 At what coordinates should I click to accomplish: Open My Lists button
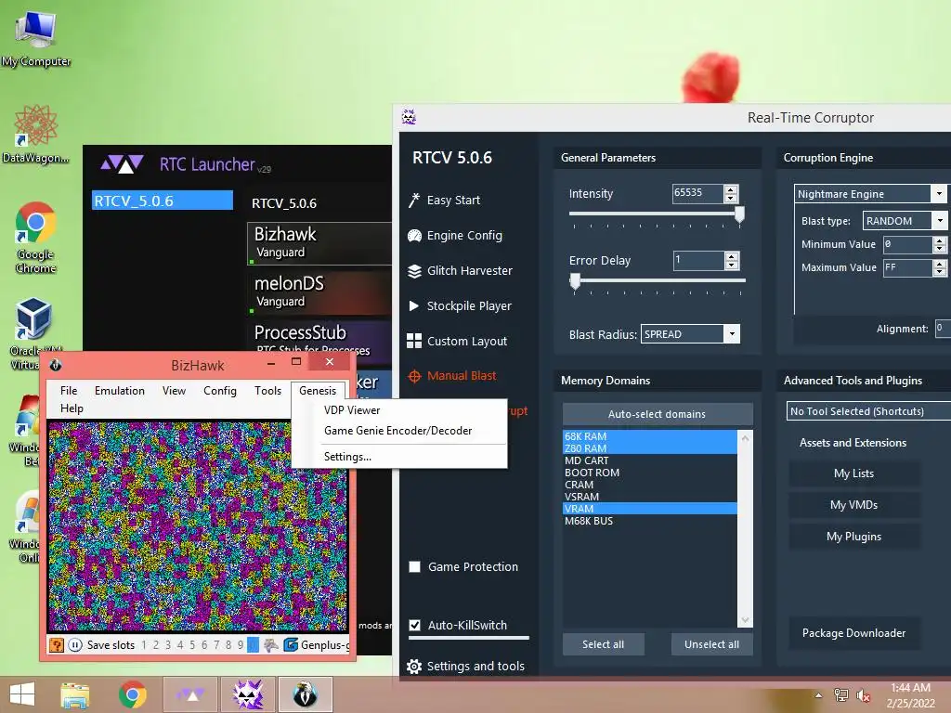(854, 473)
